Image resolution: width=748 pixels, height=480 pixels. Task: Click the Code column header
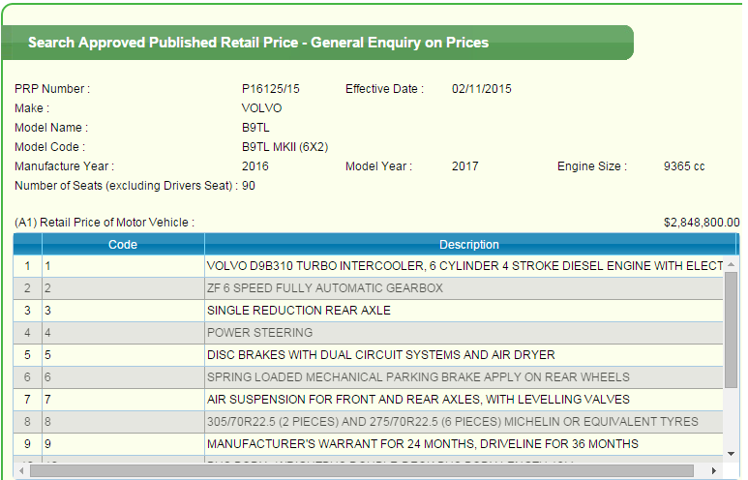(123, 244)
